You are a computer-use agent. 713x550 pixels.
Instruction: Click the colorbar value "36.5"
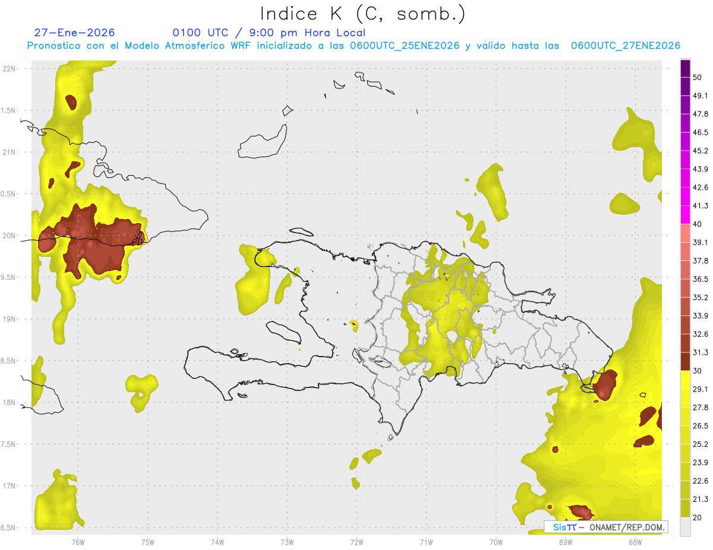coord(700,279)
